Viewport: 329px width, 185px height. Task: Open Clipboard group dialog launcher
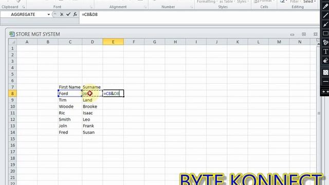(23, 7)
